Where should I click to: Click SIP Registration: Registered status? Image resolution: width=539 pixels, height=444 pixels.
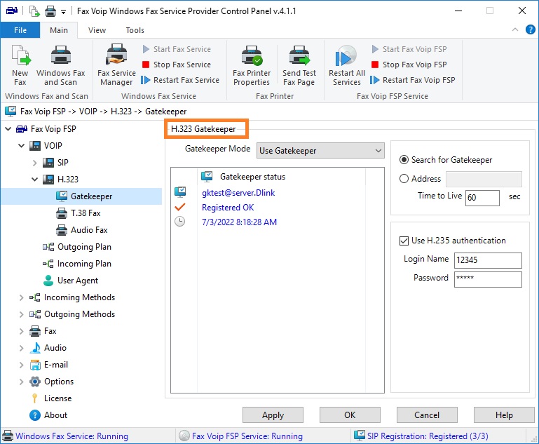[428, 436]
